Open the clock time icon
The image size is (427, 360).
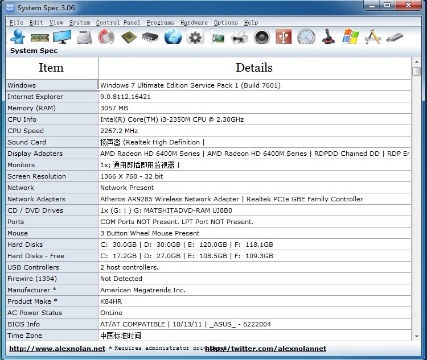[x=306, y=38]
